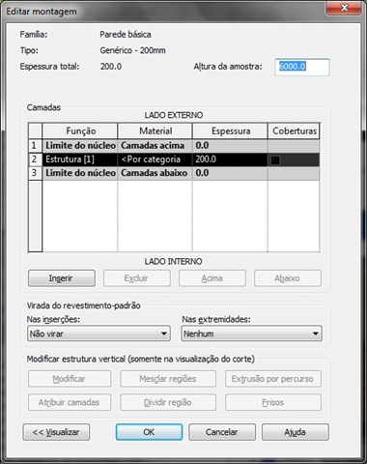The height and width of the screenshot is (464, 367).
Task: Close the Editar montagem dialog
Action: [x=344, y=8]
